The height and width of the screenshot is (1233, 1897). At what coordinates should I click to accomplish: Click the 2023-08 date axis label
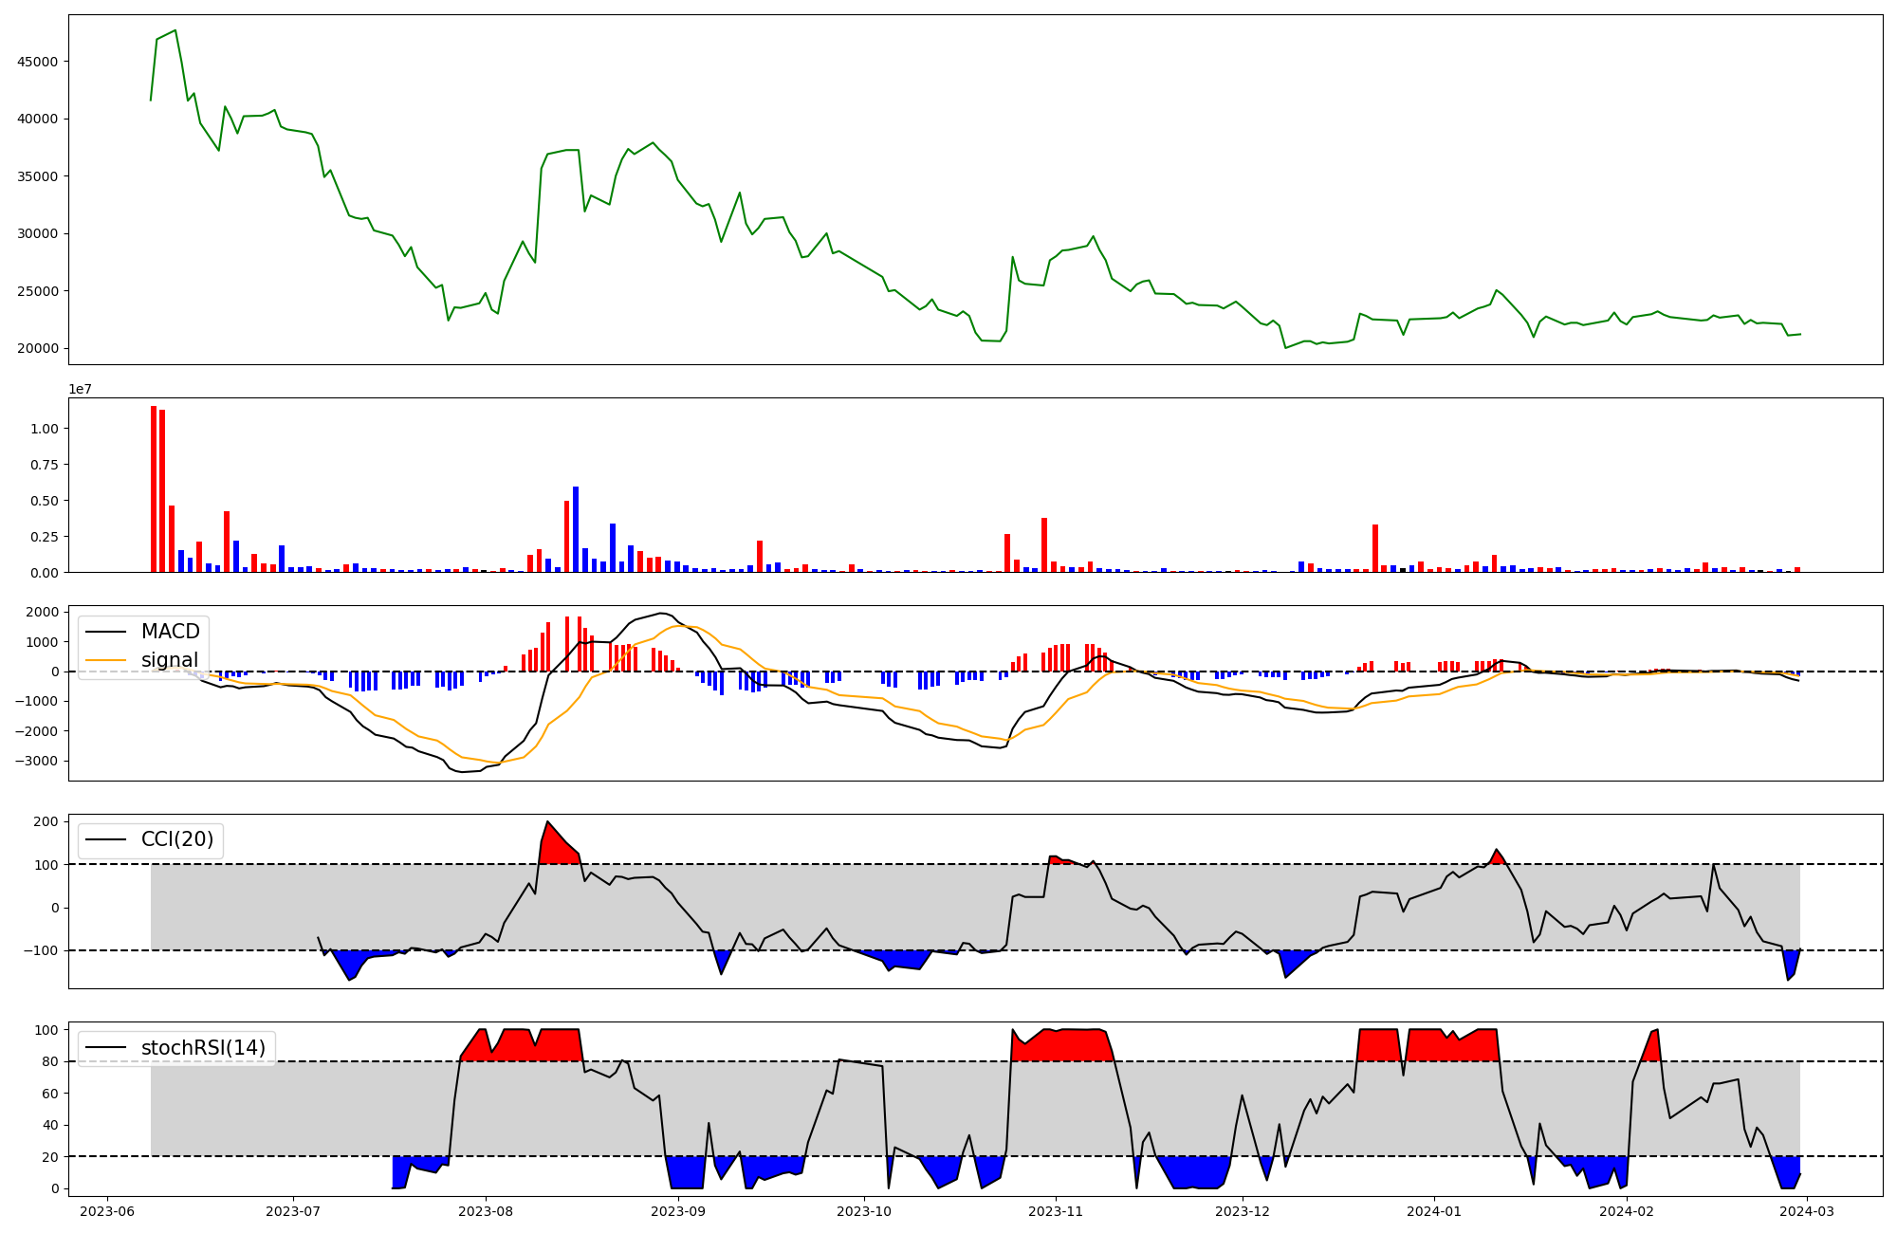(486, 1211)
